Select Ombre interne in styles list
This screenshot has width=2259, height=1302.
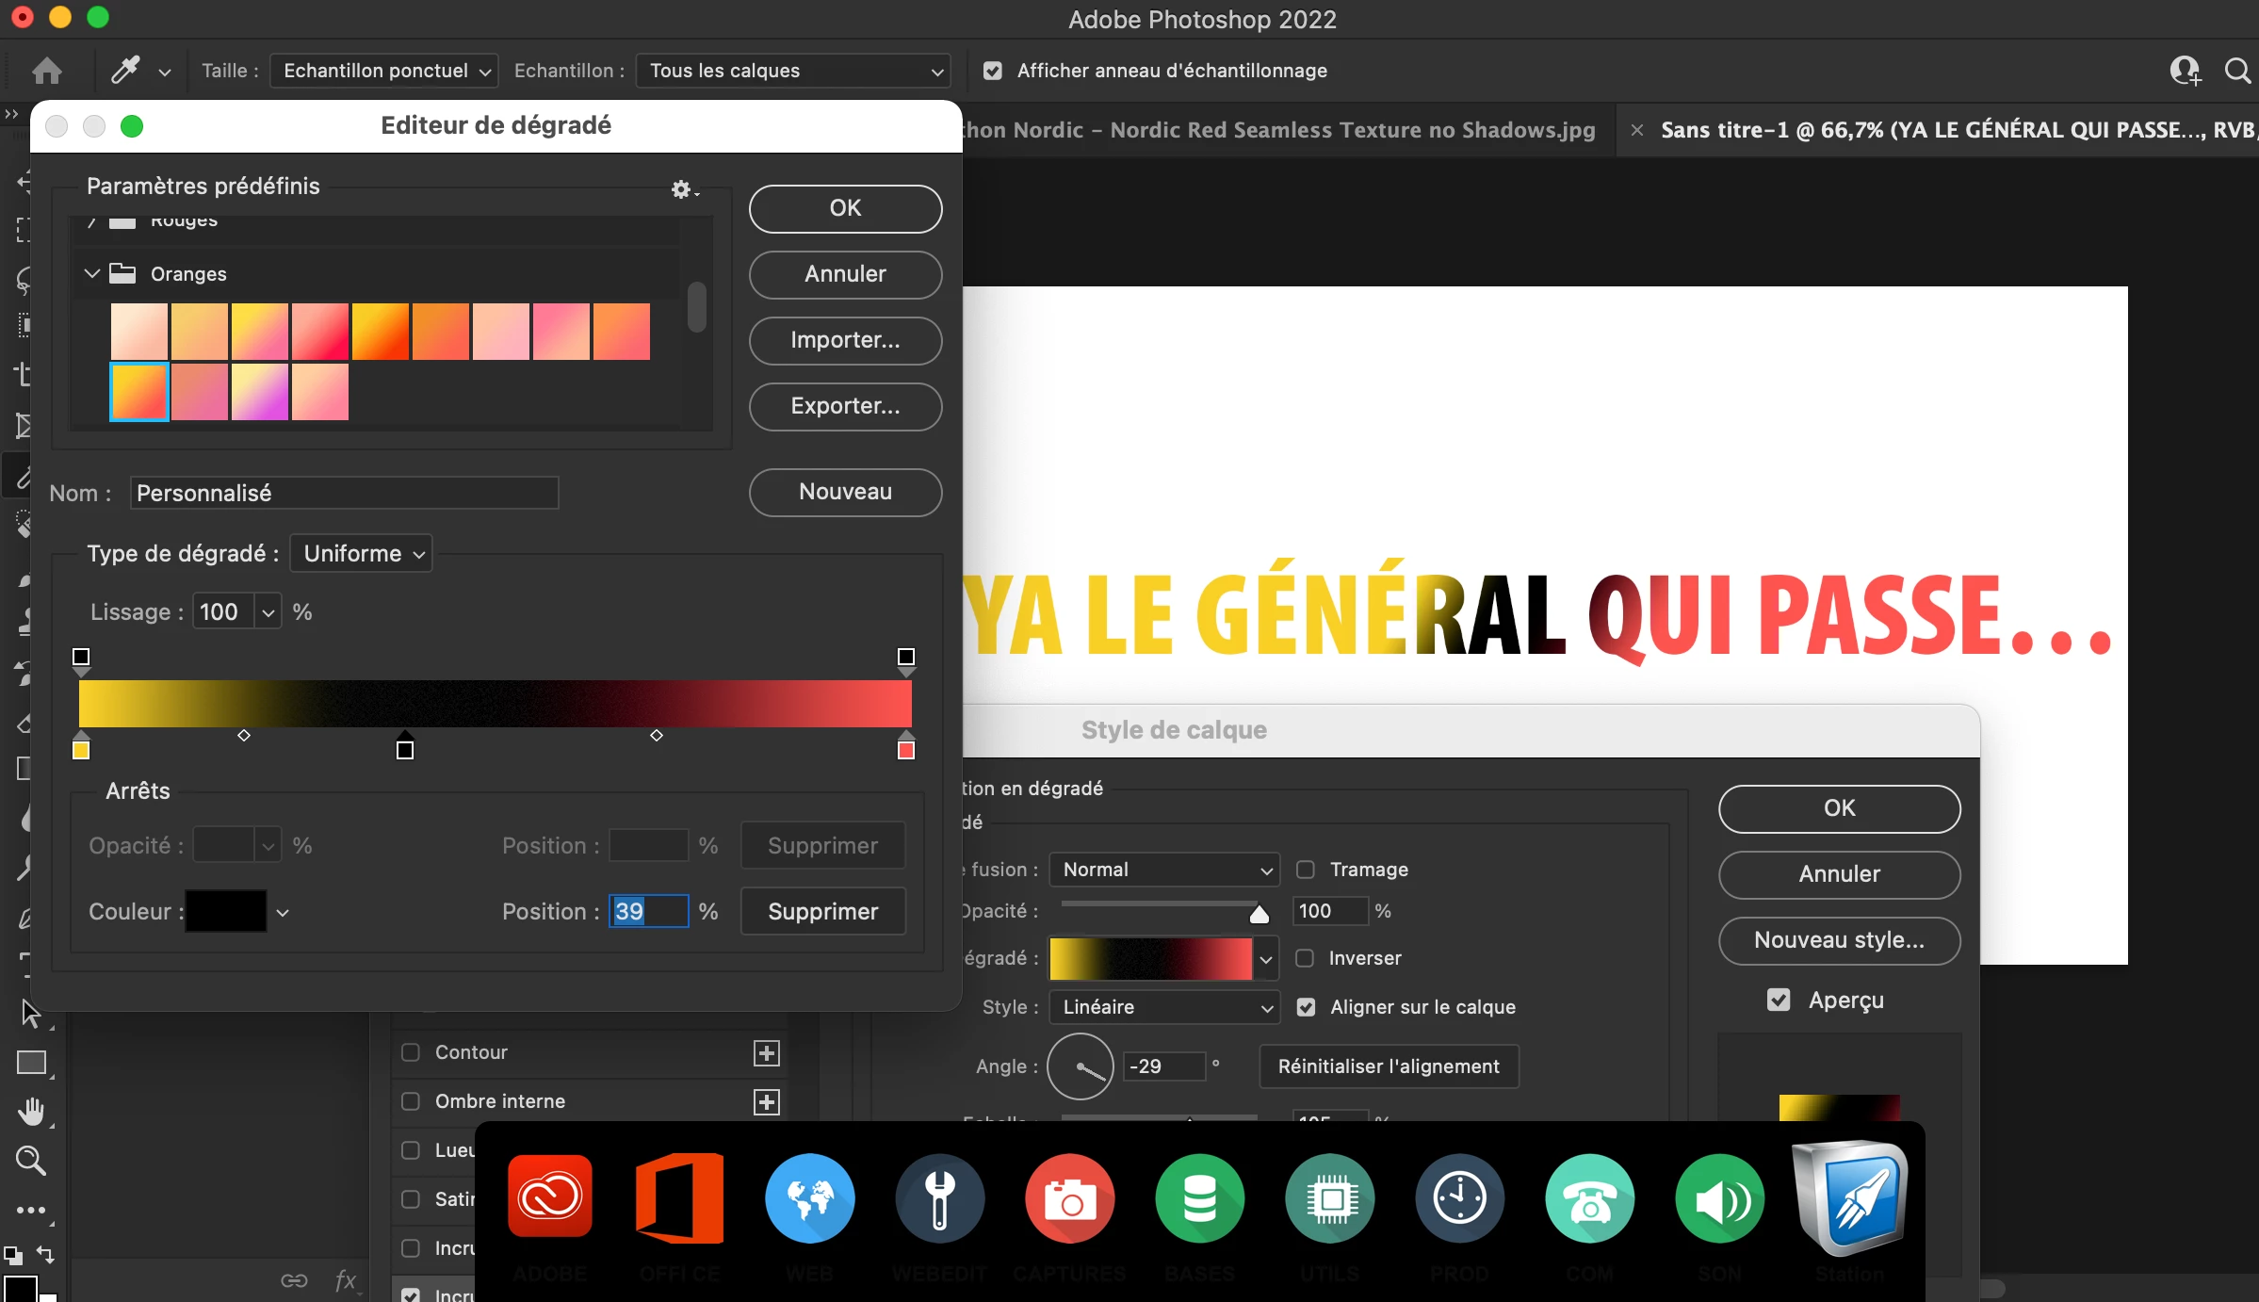click(499, 1101)
